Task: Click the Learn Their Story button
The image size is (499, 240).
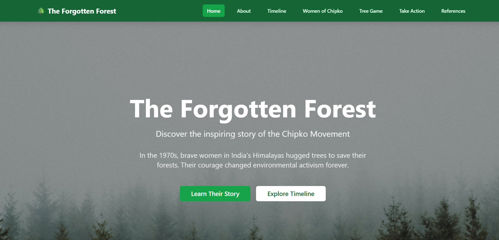Action: tap(215, 194)
